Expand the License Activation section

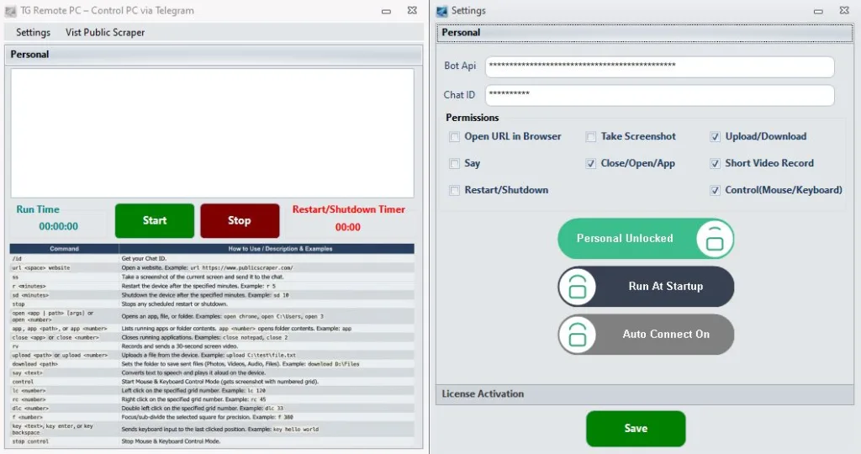pos(645,394)
